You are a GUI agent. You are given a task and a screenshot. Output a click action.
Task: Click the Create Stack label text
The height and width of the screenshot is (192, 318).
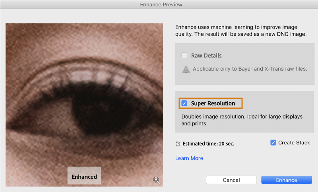click(294, 143)
